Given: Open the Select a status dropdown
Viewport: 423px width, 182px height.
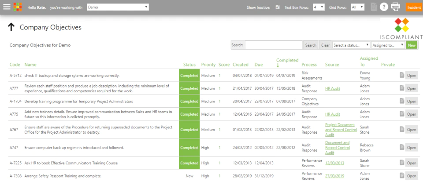Looking at the screenshot, I should [x=351, y=45].
